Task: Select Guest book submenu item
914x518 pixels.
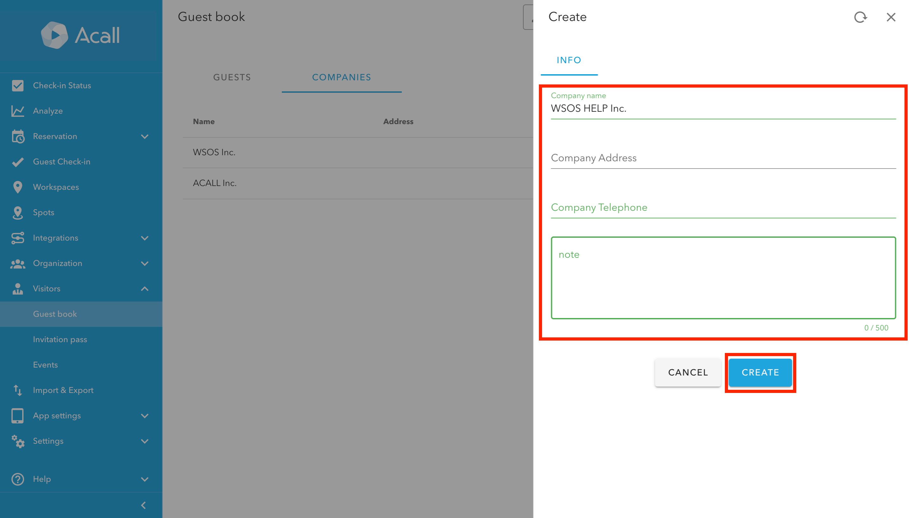Action: (x=81, y=314)
